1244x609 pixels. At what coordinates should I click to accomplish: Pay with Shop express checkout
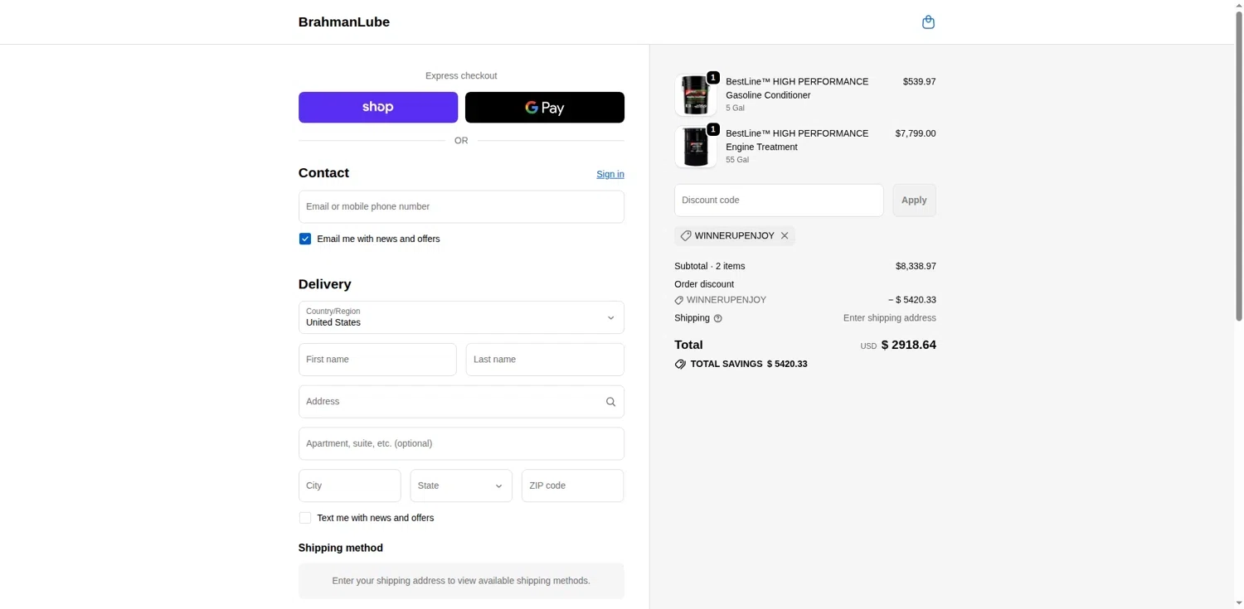click(x=378, y=108)
